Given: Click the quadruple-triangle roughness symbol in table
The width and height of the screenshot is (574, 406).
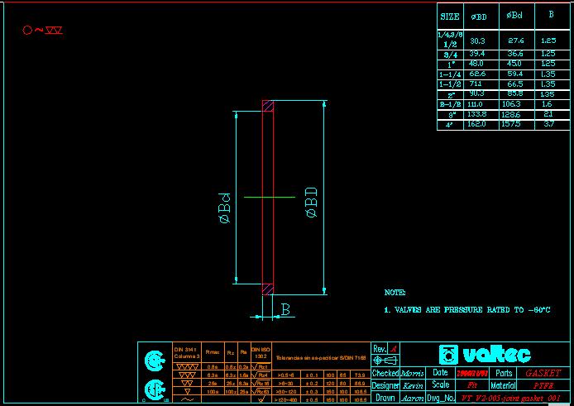Looking at the screenshot, I should click(186, 366).
